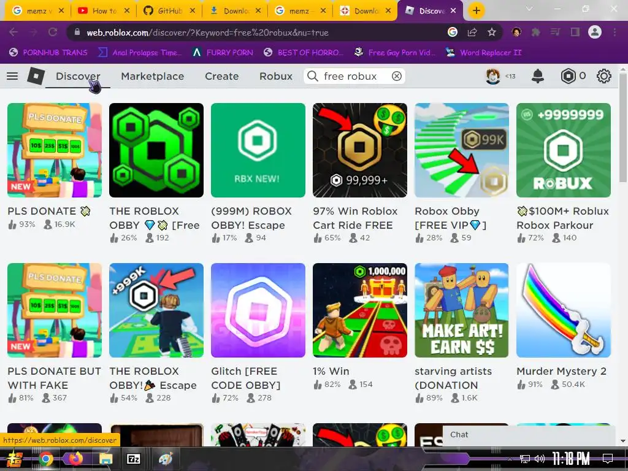This screenshot has height=471, width=628.
Task: Open the Glitch purple Robux thumbnail
Action: pos(258,310)
